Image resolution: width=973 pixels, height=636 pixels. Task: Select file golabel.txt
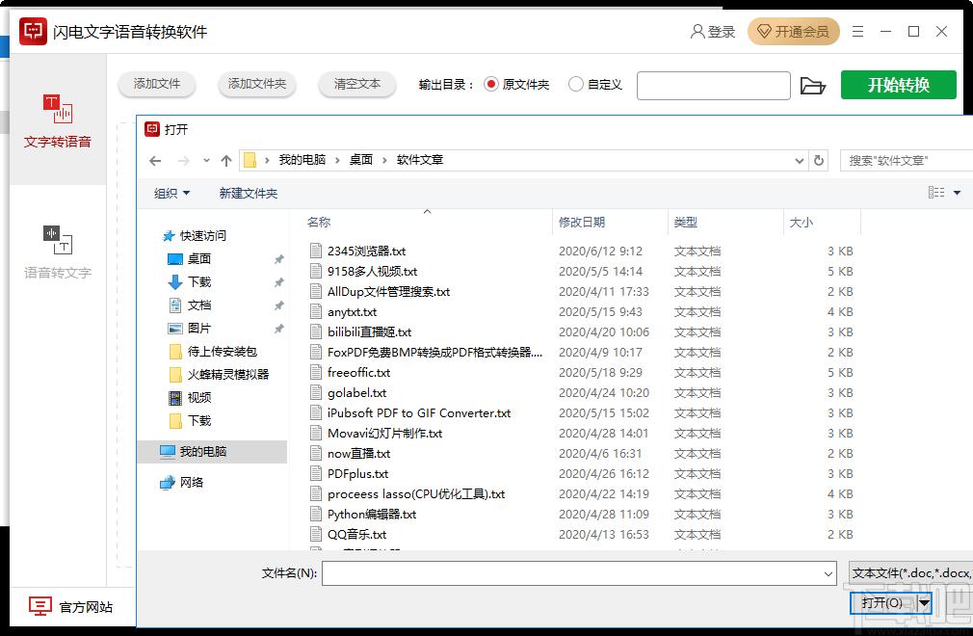(x=356, y=393)
